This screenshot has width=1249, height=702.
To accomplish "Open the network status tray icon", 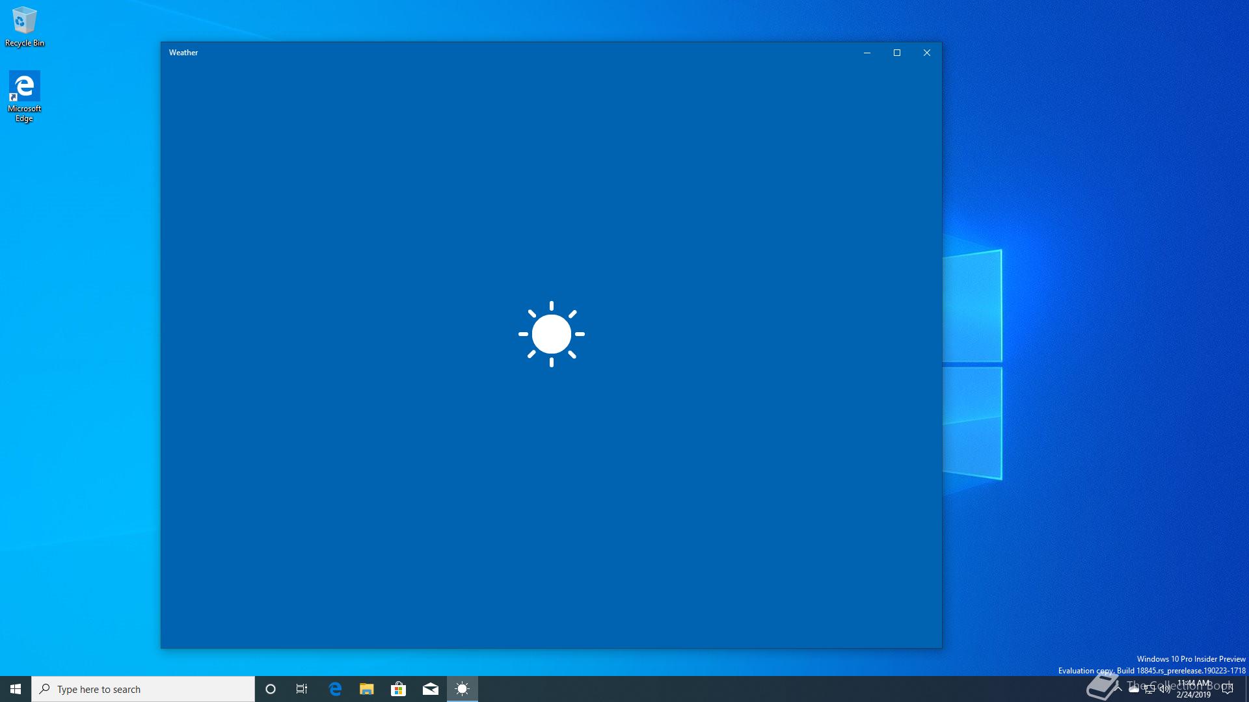I will (x=1149, y=690).
